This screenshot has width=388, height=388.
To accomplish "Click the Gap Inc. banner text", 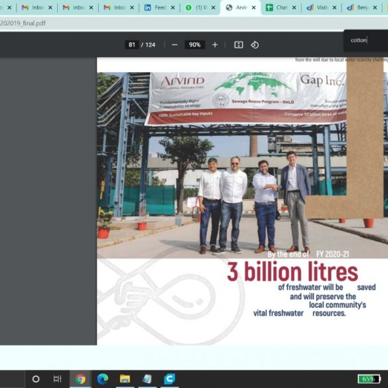I will (322, 81).
